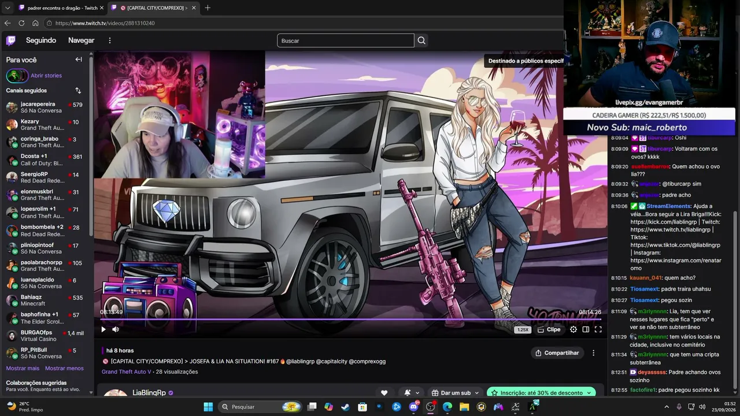Select the Bahiaqz Minecraft channel
740x416 pixels.
click(x=45, y=300)
